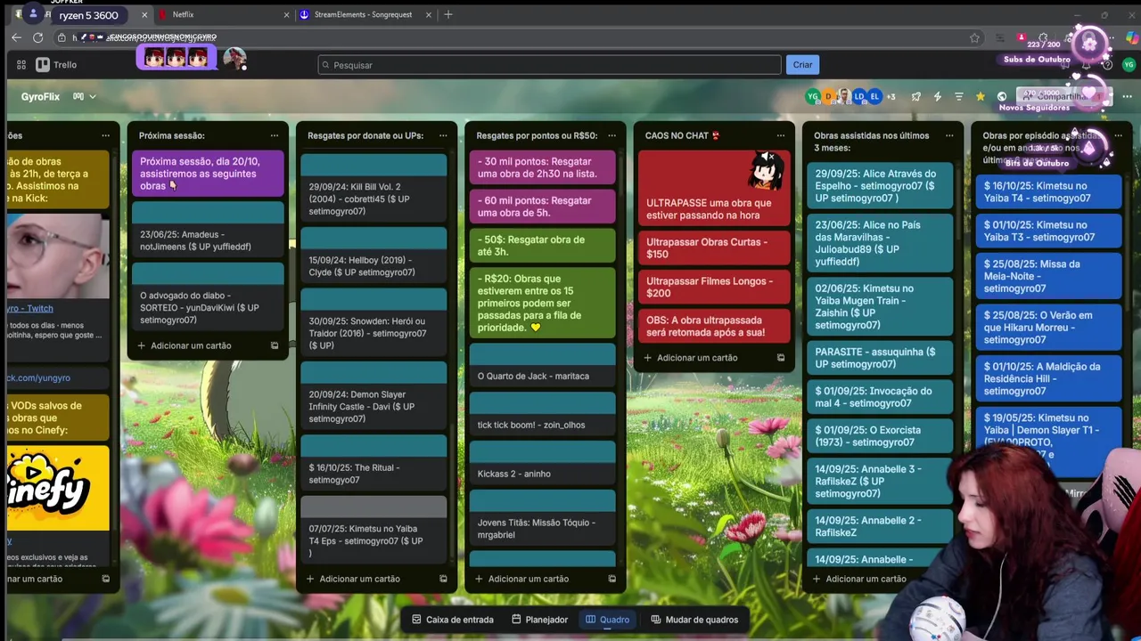Go back with browser back arrow

(x=16, y=37)
